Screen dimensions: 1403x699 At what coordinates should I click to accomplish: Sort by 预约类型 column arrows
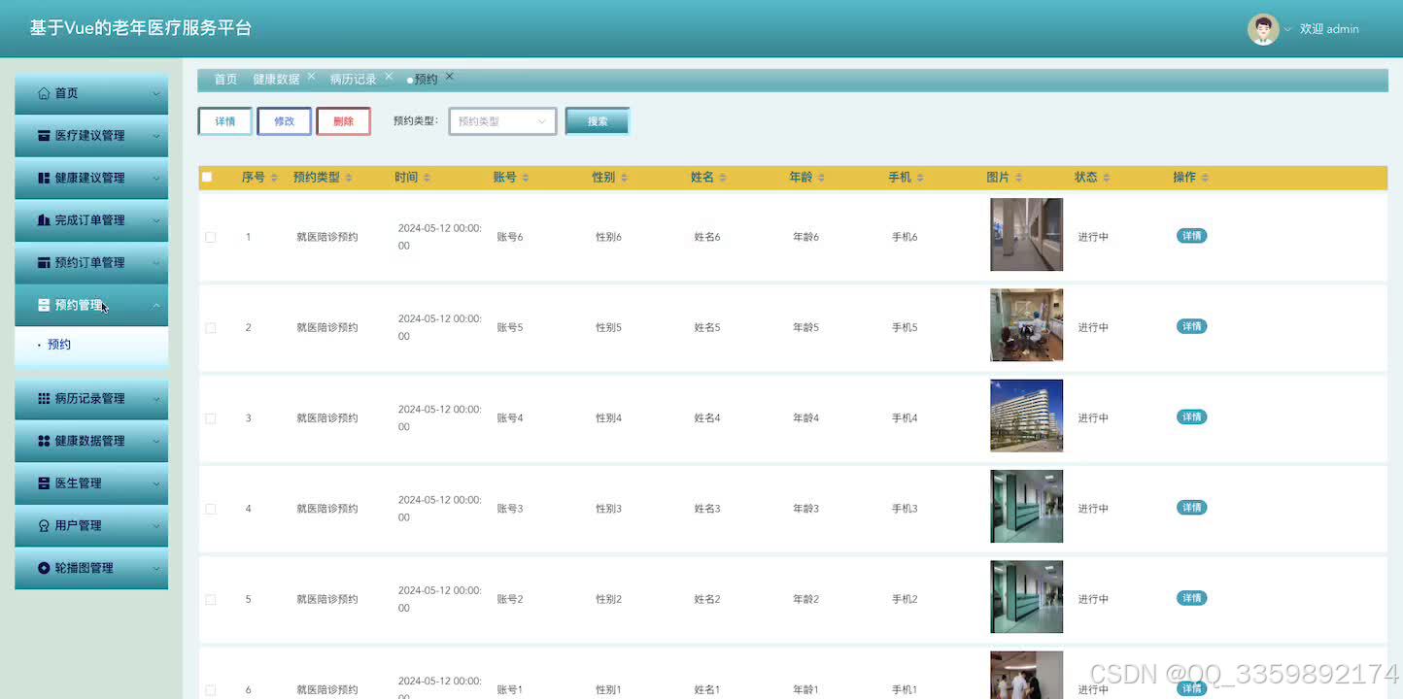pos(349,178)
